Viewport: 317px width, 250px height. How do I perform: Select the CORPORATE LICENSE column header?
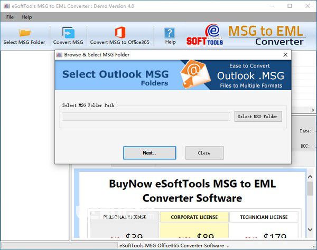click(x=194, y=217)
